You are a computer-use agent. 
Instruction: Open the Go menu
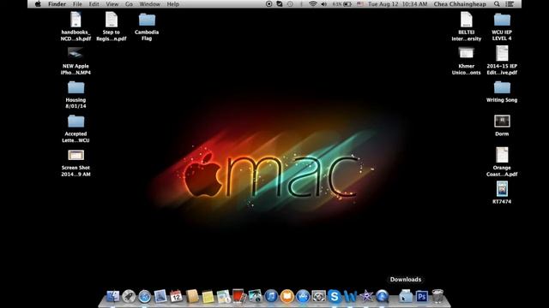[129, 3]
